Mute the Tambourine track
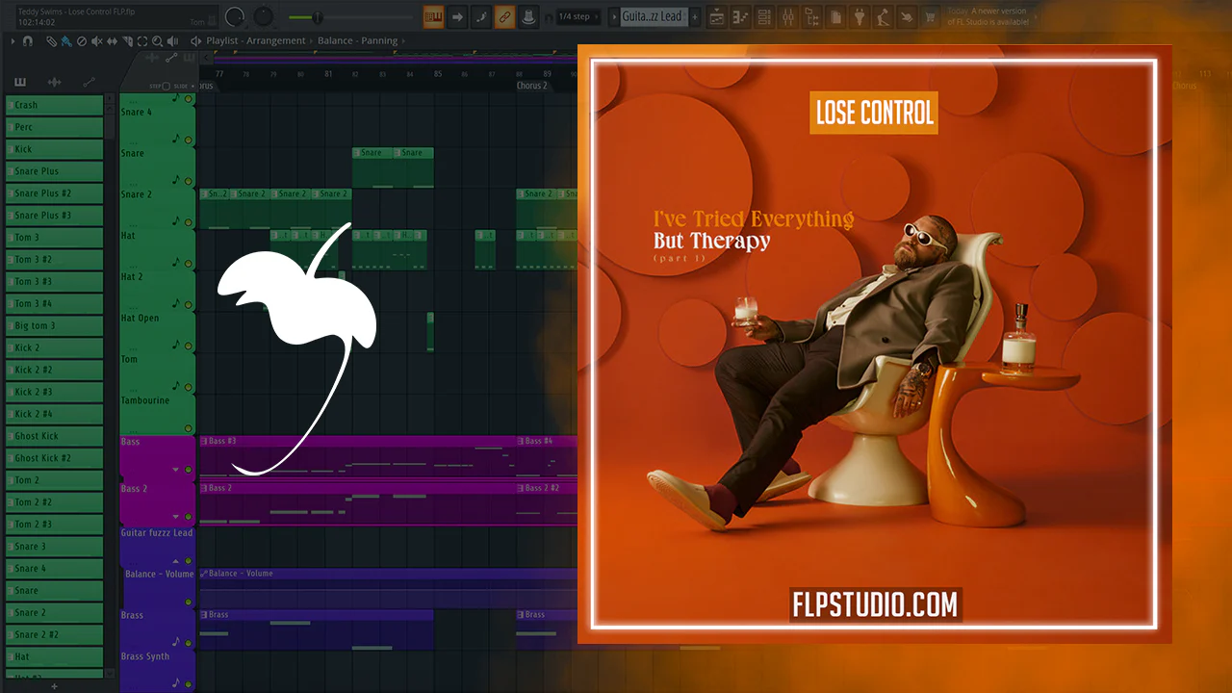 pos(189,428)
